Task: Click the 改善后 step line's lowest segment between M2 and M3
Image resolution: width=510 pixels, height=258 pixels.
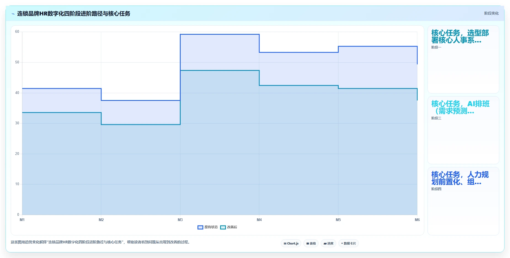Action: click(x=141, y=125)
